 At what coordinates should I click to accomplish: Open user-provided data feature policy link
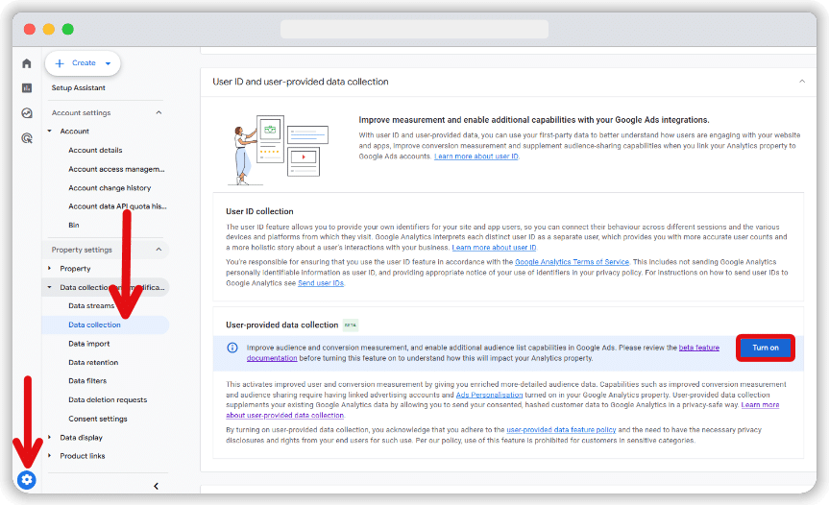pos(561,430)
